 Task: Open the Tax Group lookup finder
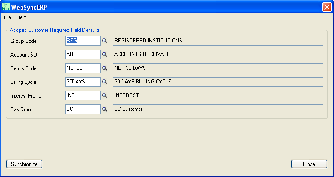click(x=104, y=109)
